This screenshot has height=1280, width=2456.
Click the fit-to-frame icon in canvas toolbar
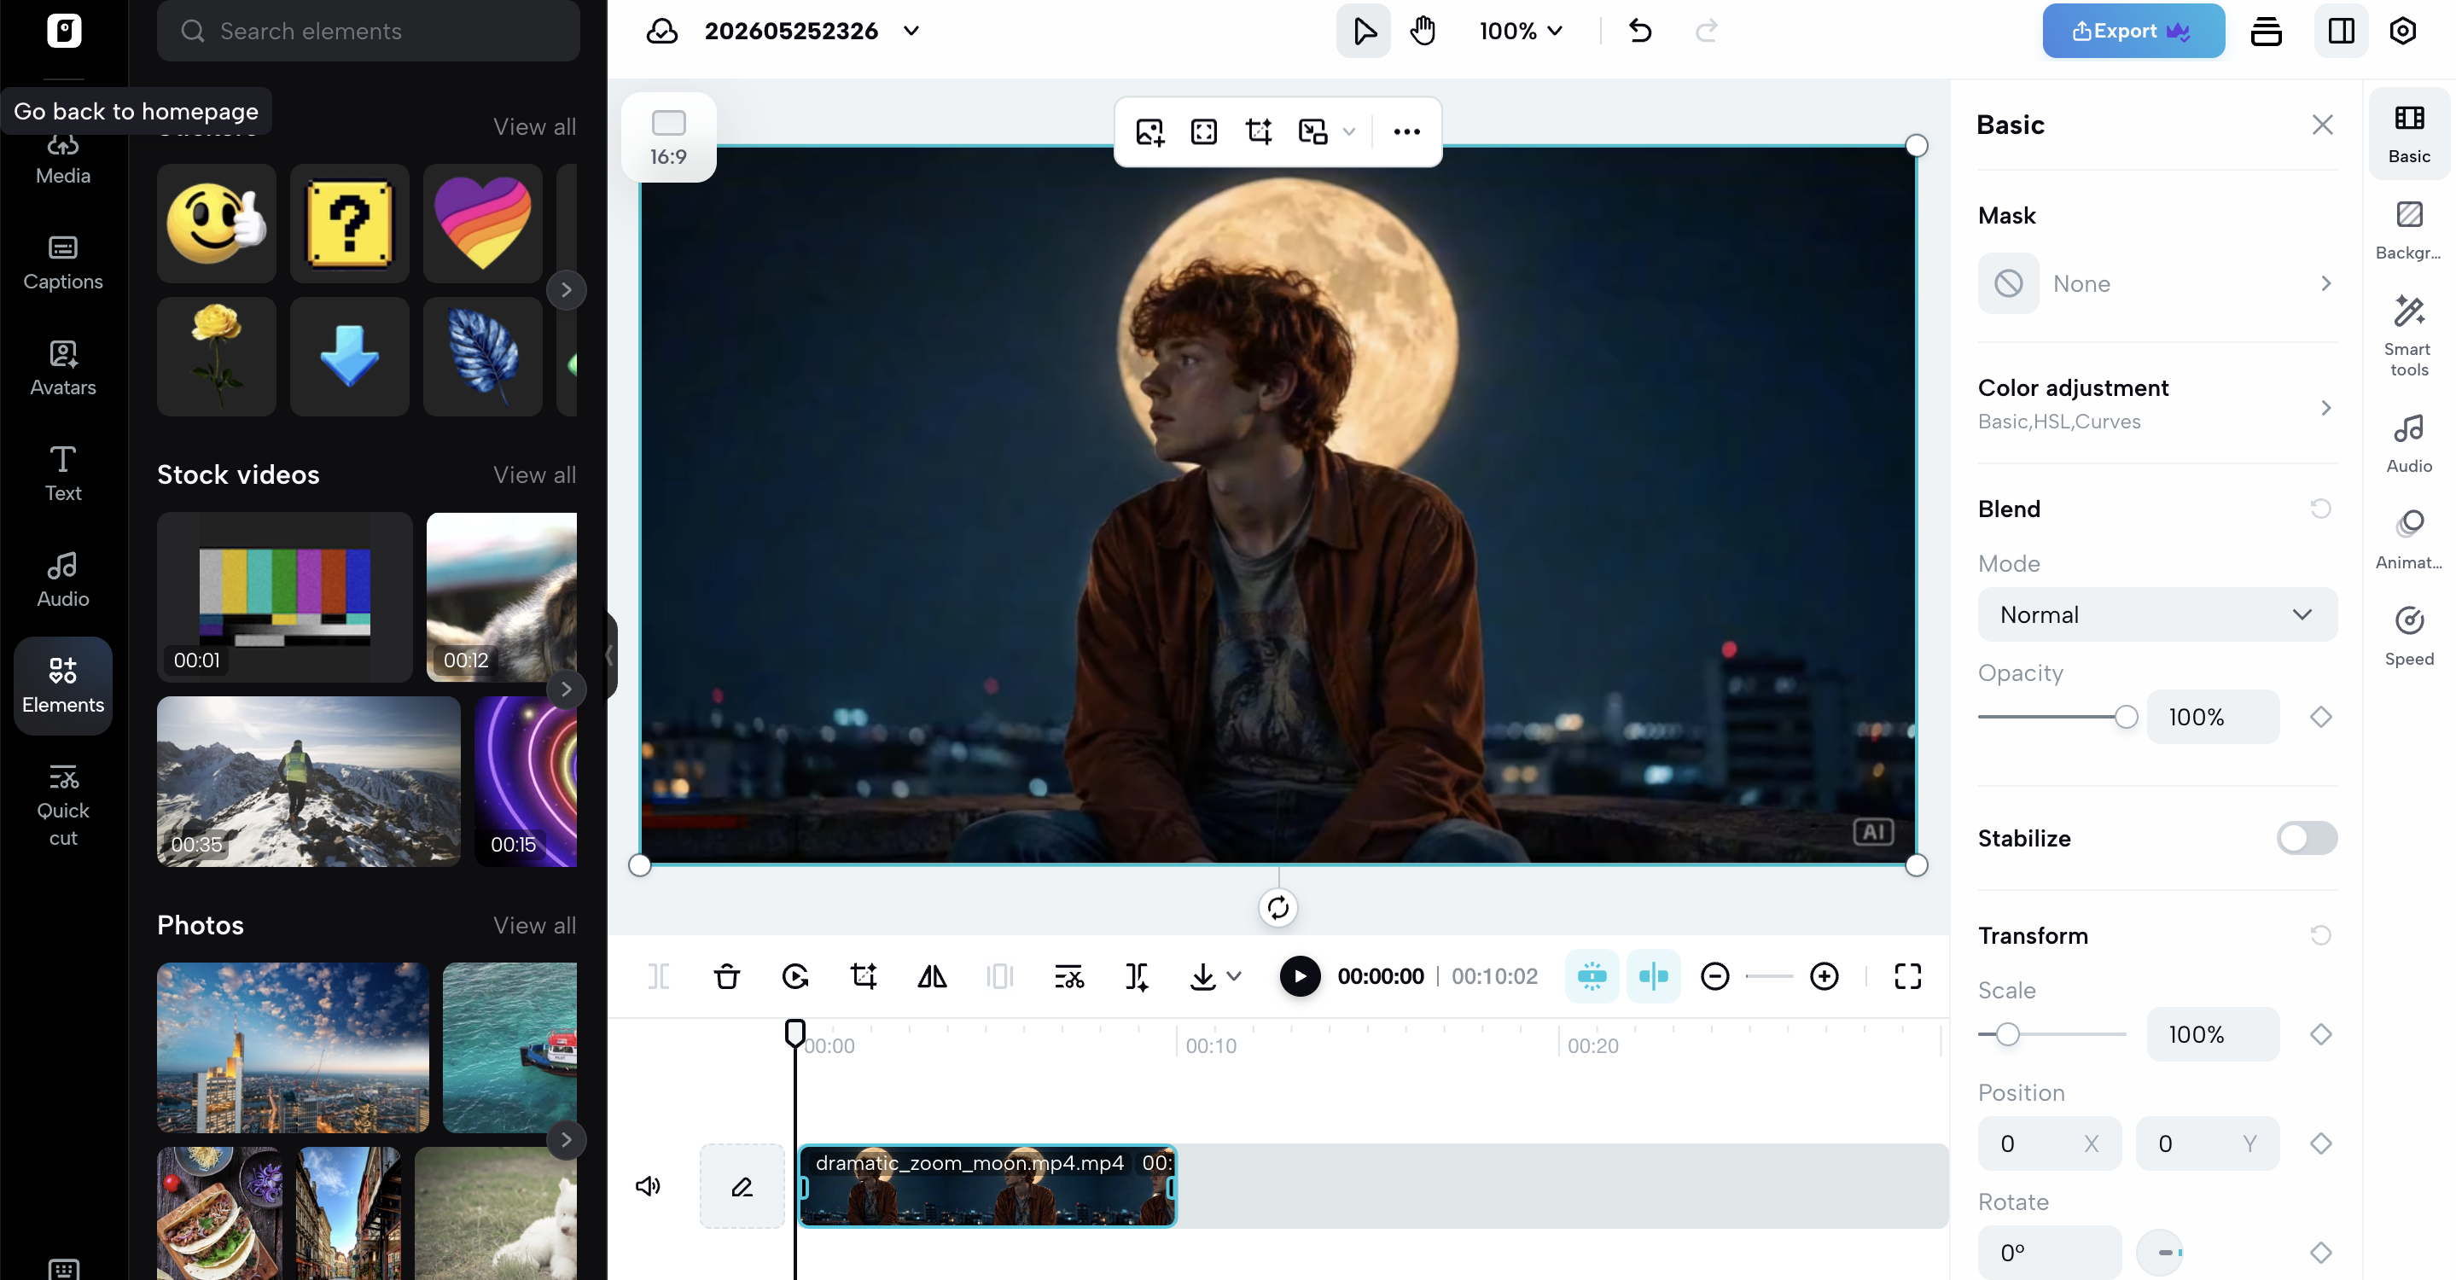pos(1204,131)
